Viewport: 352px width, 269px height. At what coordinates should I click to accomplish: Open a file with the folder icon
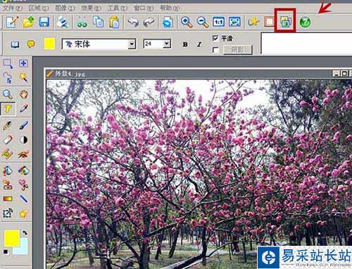28,22
